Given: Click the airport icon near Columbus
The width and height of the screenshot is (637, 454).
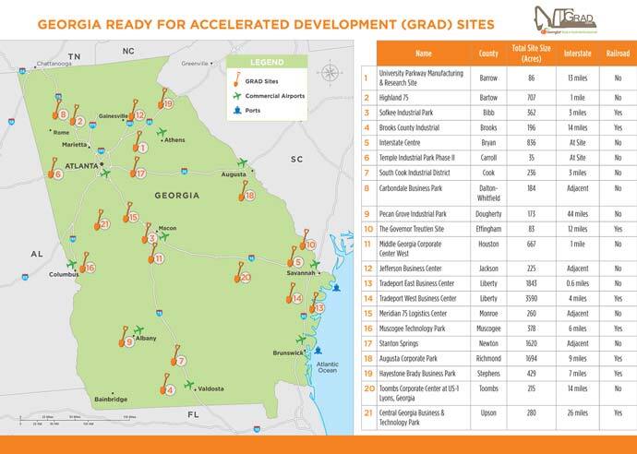Looking at the screenshot, I should point(71,264).
